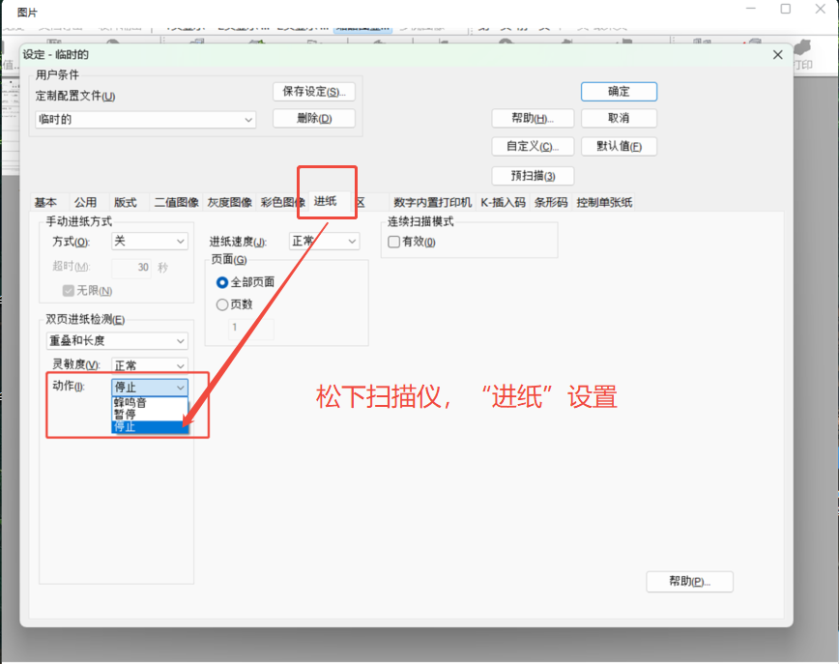The image size is (839, 664).
Task: Maximize the 图片 viewer window
Action: click(x=786, y=9)
